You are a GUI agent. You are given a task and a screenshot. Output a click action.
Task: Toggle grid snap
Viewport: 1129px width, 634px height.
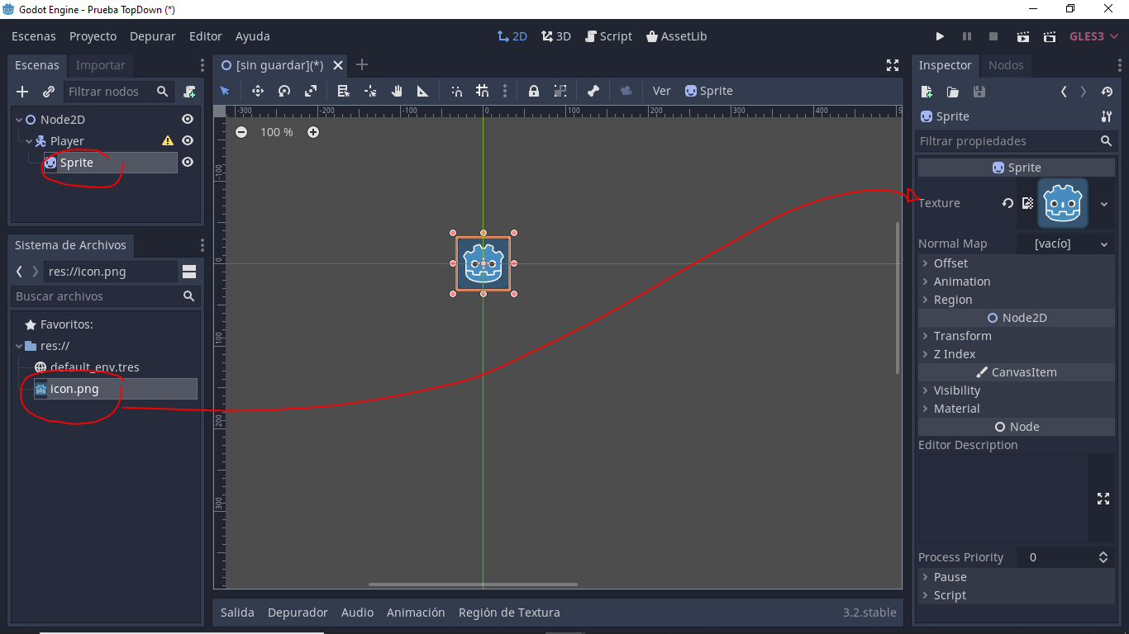point(483,91)
